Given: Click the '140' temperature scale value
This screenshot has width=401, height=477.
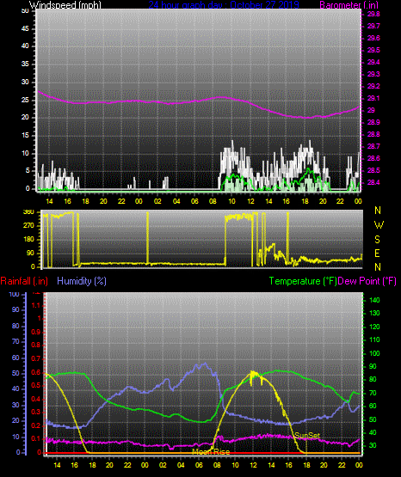Looking at the screenshot, I should coord(374,300).
